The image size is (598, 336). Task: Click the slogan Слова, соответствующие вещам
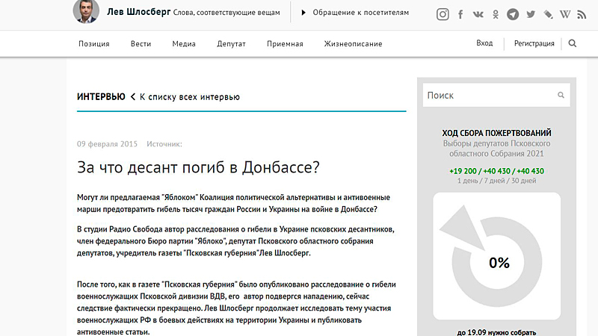coord(226,13)
